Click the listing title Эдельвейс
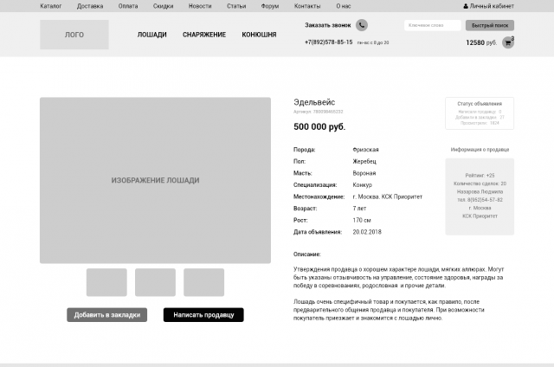 [314, 102]
